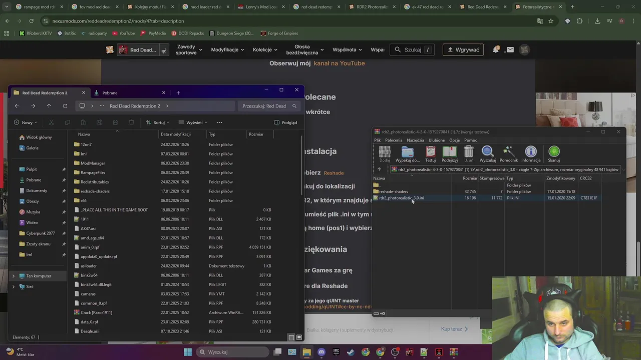Viewport: 641px width, 360px height.
Task: Click the Kup teraz ad button
Action: [454, 329]
